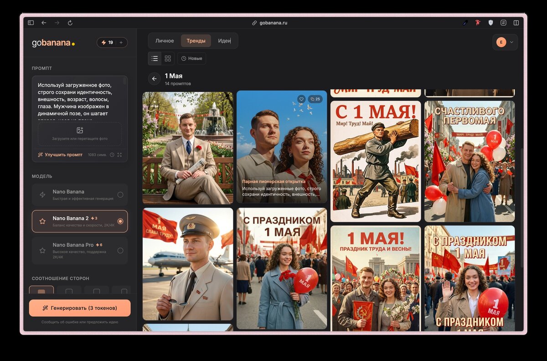547x361 pixels.
Task: Toggle the browser sidebar panel icon
Action: (x=31, y=22)
